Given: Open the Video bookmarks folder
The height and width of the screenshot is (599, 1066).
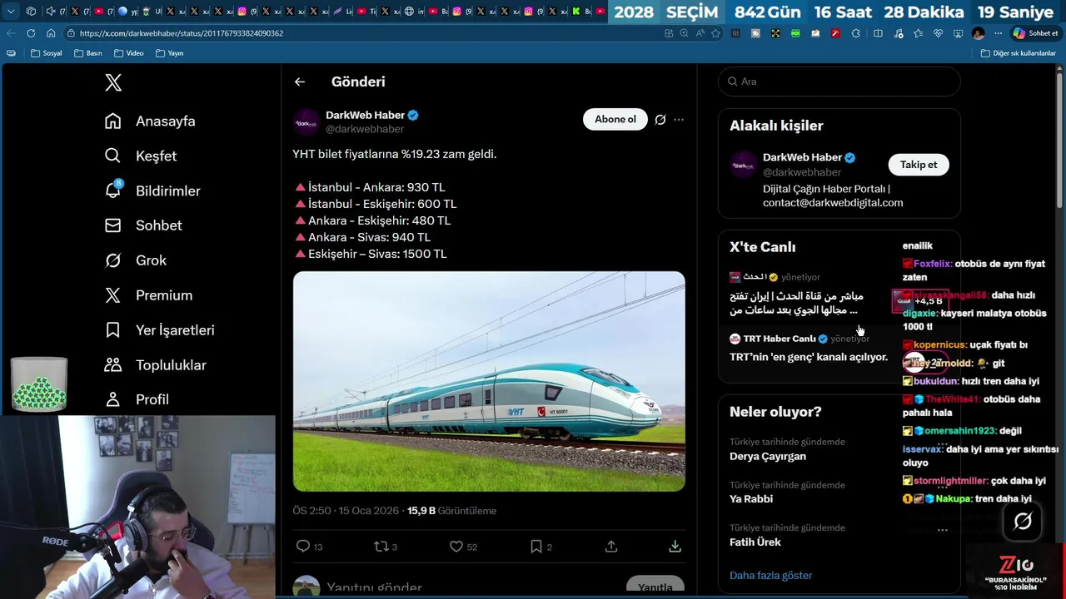Looking at the screenshot, I should click(x=129, y=53).
